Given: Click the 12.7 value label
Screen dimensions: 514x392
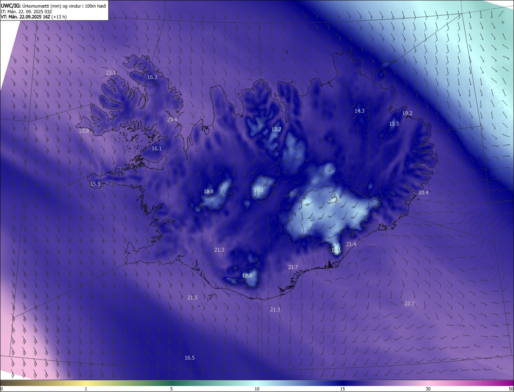Looking at the screenshot, I should (276, 129).
